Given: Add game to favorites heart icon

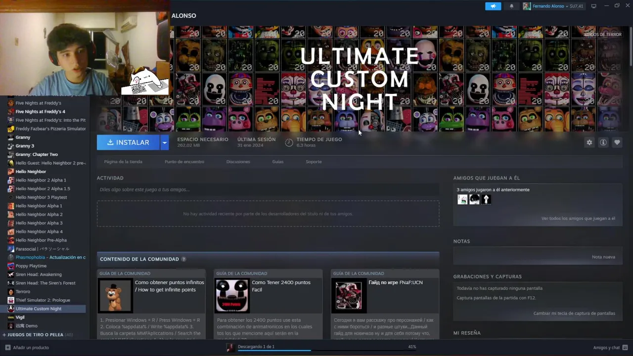Looking at the screenshot, I should tap(617, 142).
